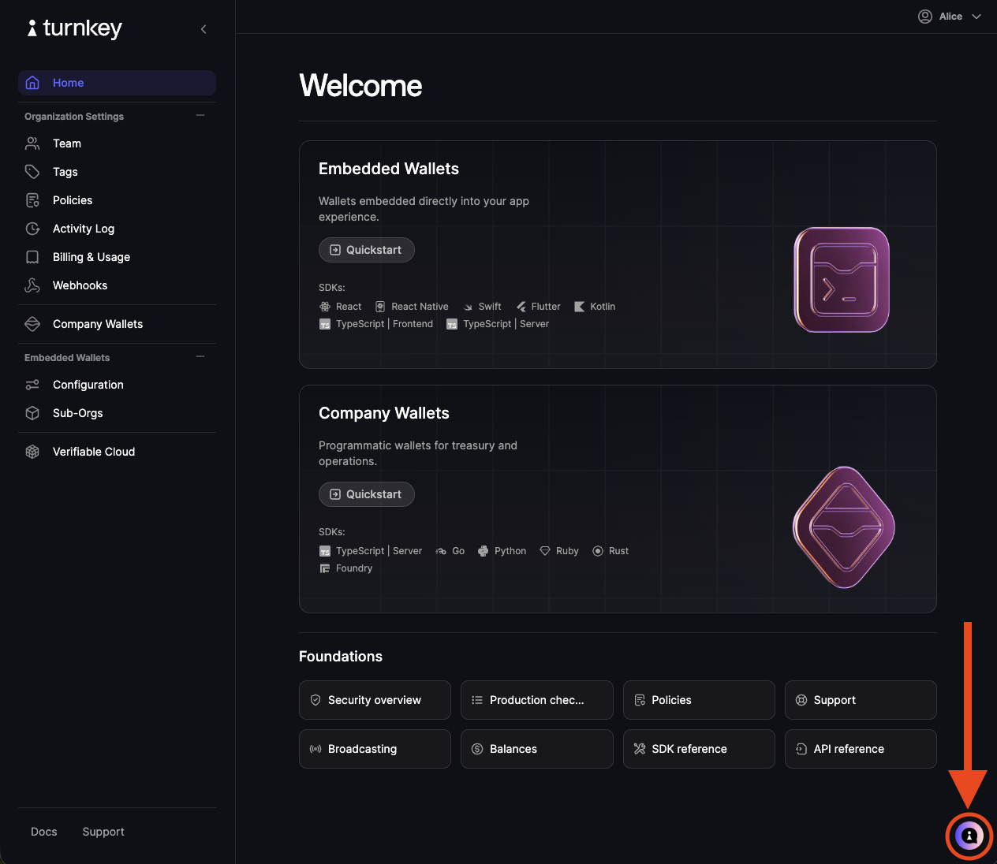Open the Support link in the sidebar footer
The height and width of the screenshot is (864, 997).
coord(103,832)
